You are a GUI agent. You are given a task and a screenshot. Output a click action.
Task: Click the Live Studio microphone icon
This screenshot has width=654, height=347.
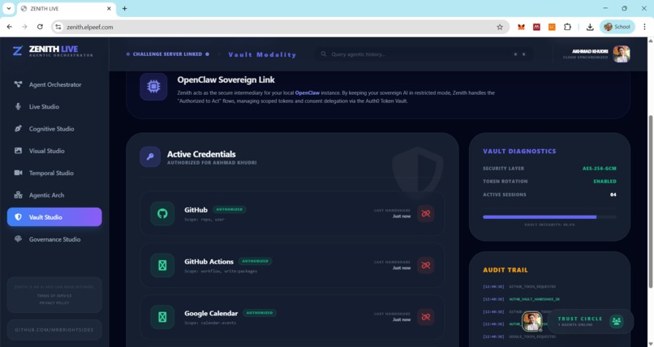pyautogui.click(x=18, y=106)
